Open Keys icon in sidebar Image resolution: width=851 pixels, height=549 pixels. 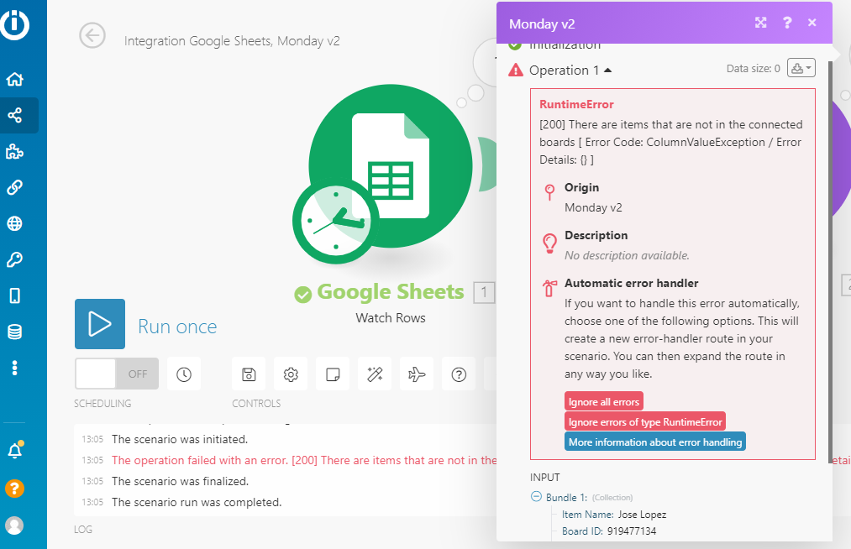click(x=14, y=260)
